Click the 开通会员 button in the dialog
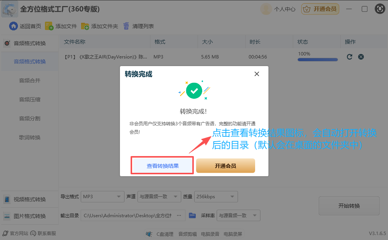The height and width of the screenshot is (240, 388). pos(225,166)
